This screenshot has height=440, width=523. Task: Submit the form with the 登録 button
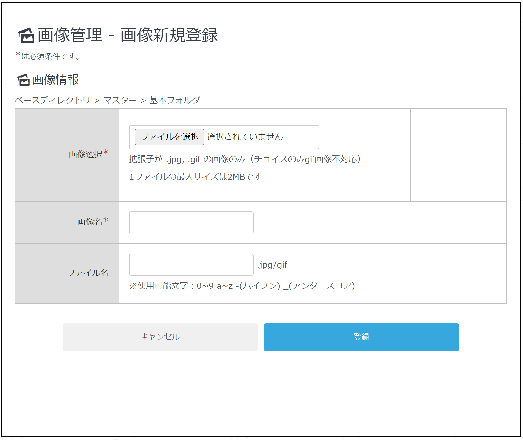coord(361,337)
